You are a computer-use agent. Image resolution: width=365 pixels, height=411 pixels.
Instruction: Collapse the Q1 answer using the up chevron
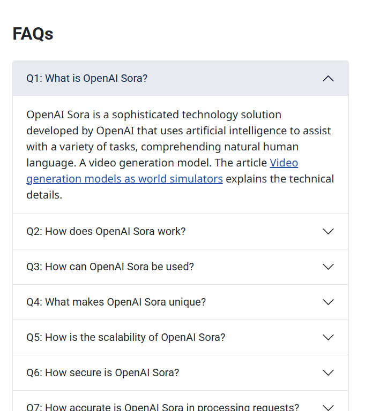[x=329, y=79]
